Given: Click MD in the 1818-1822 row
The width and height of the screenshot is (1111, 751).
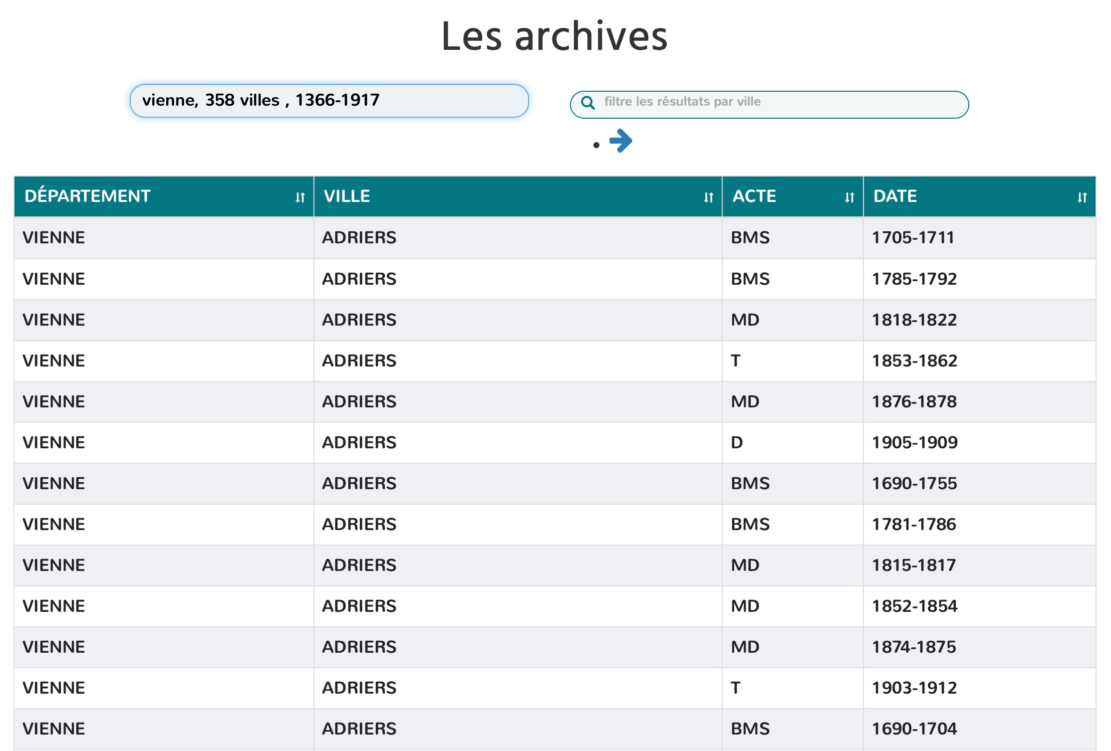Looking at the screenshot, I should pyautogui.click(x=745, y=320).
